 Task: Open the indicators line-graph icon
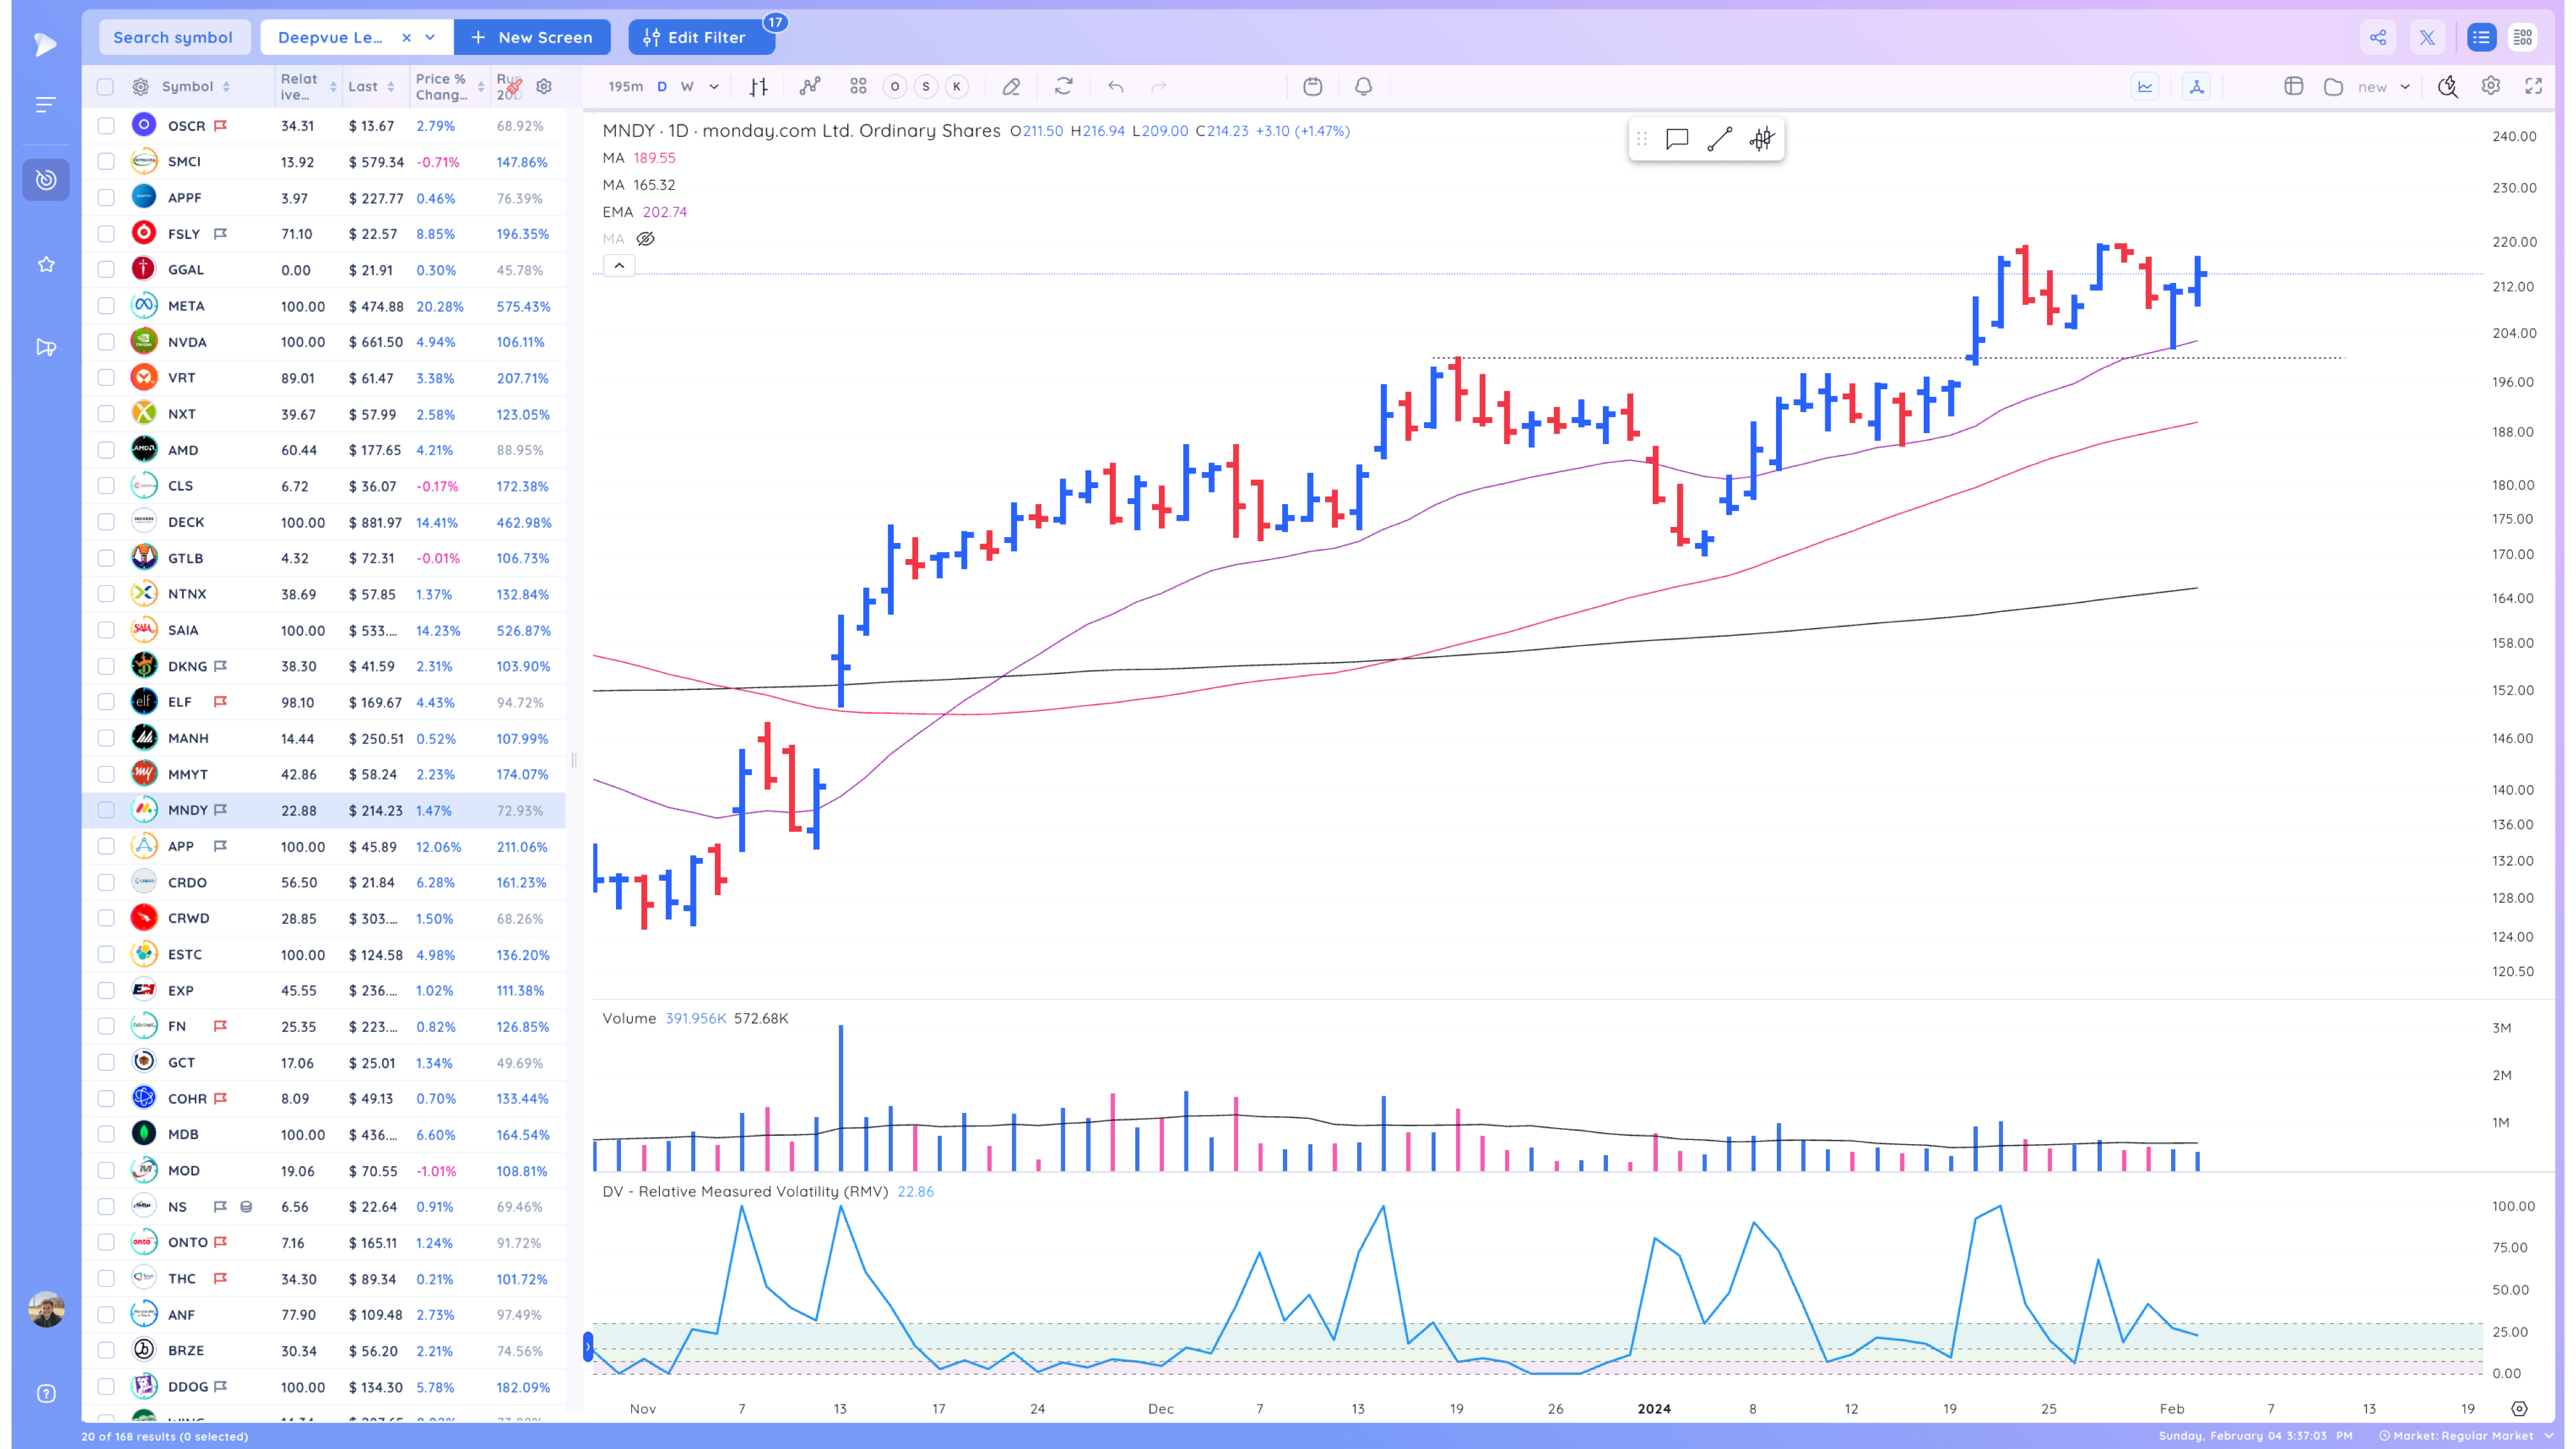coord(810,87)
